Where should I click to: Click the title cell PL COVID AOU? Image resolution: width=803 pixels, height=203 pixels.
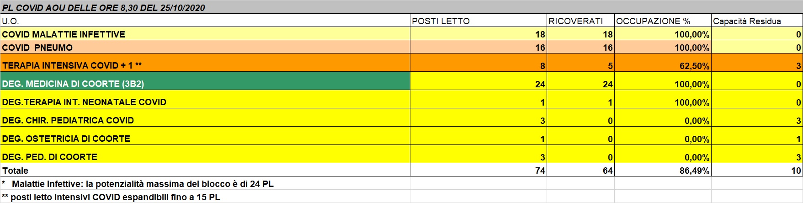104,7
